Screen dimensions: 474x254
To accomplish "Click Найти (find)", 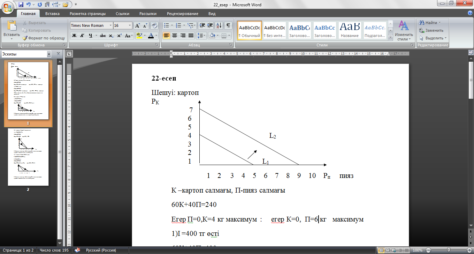I will click(x=430, y=23).
